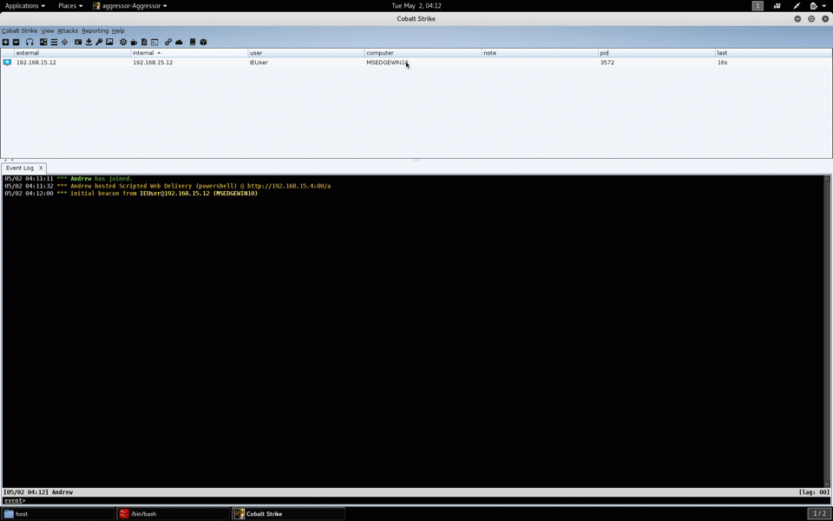The width and height of the screenshot is (833, 521).
Task: Click the gear icon to generate payload
Action: (123, 42)
